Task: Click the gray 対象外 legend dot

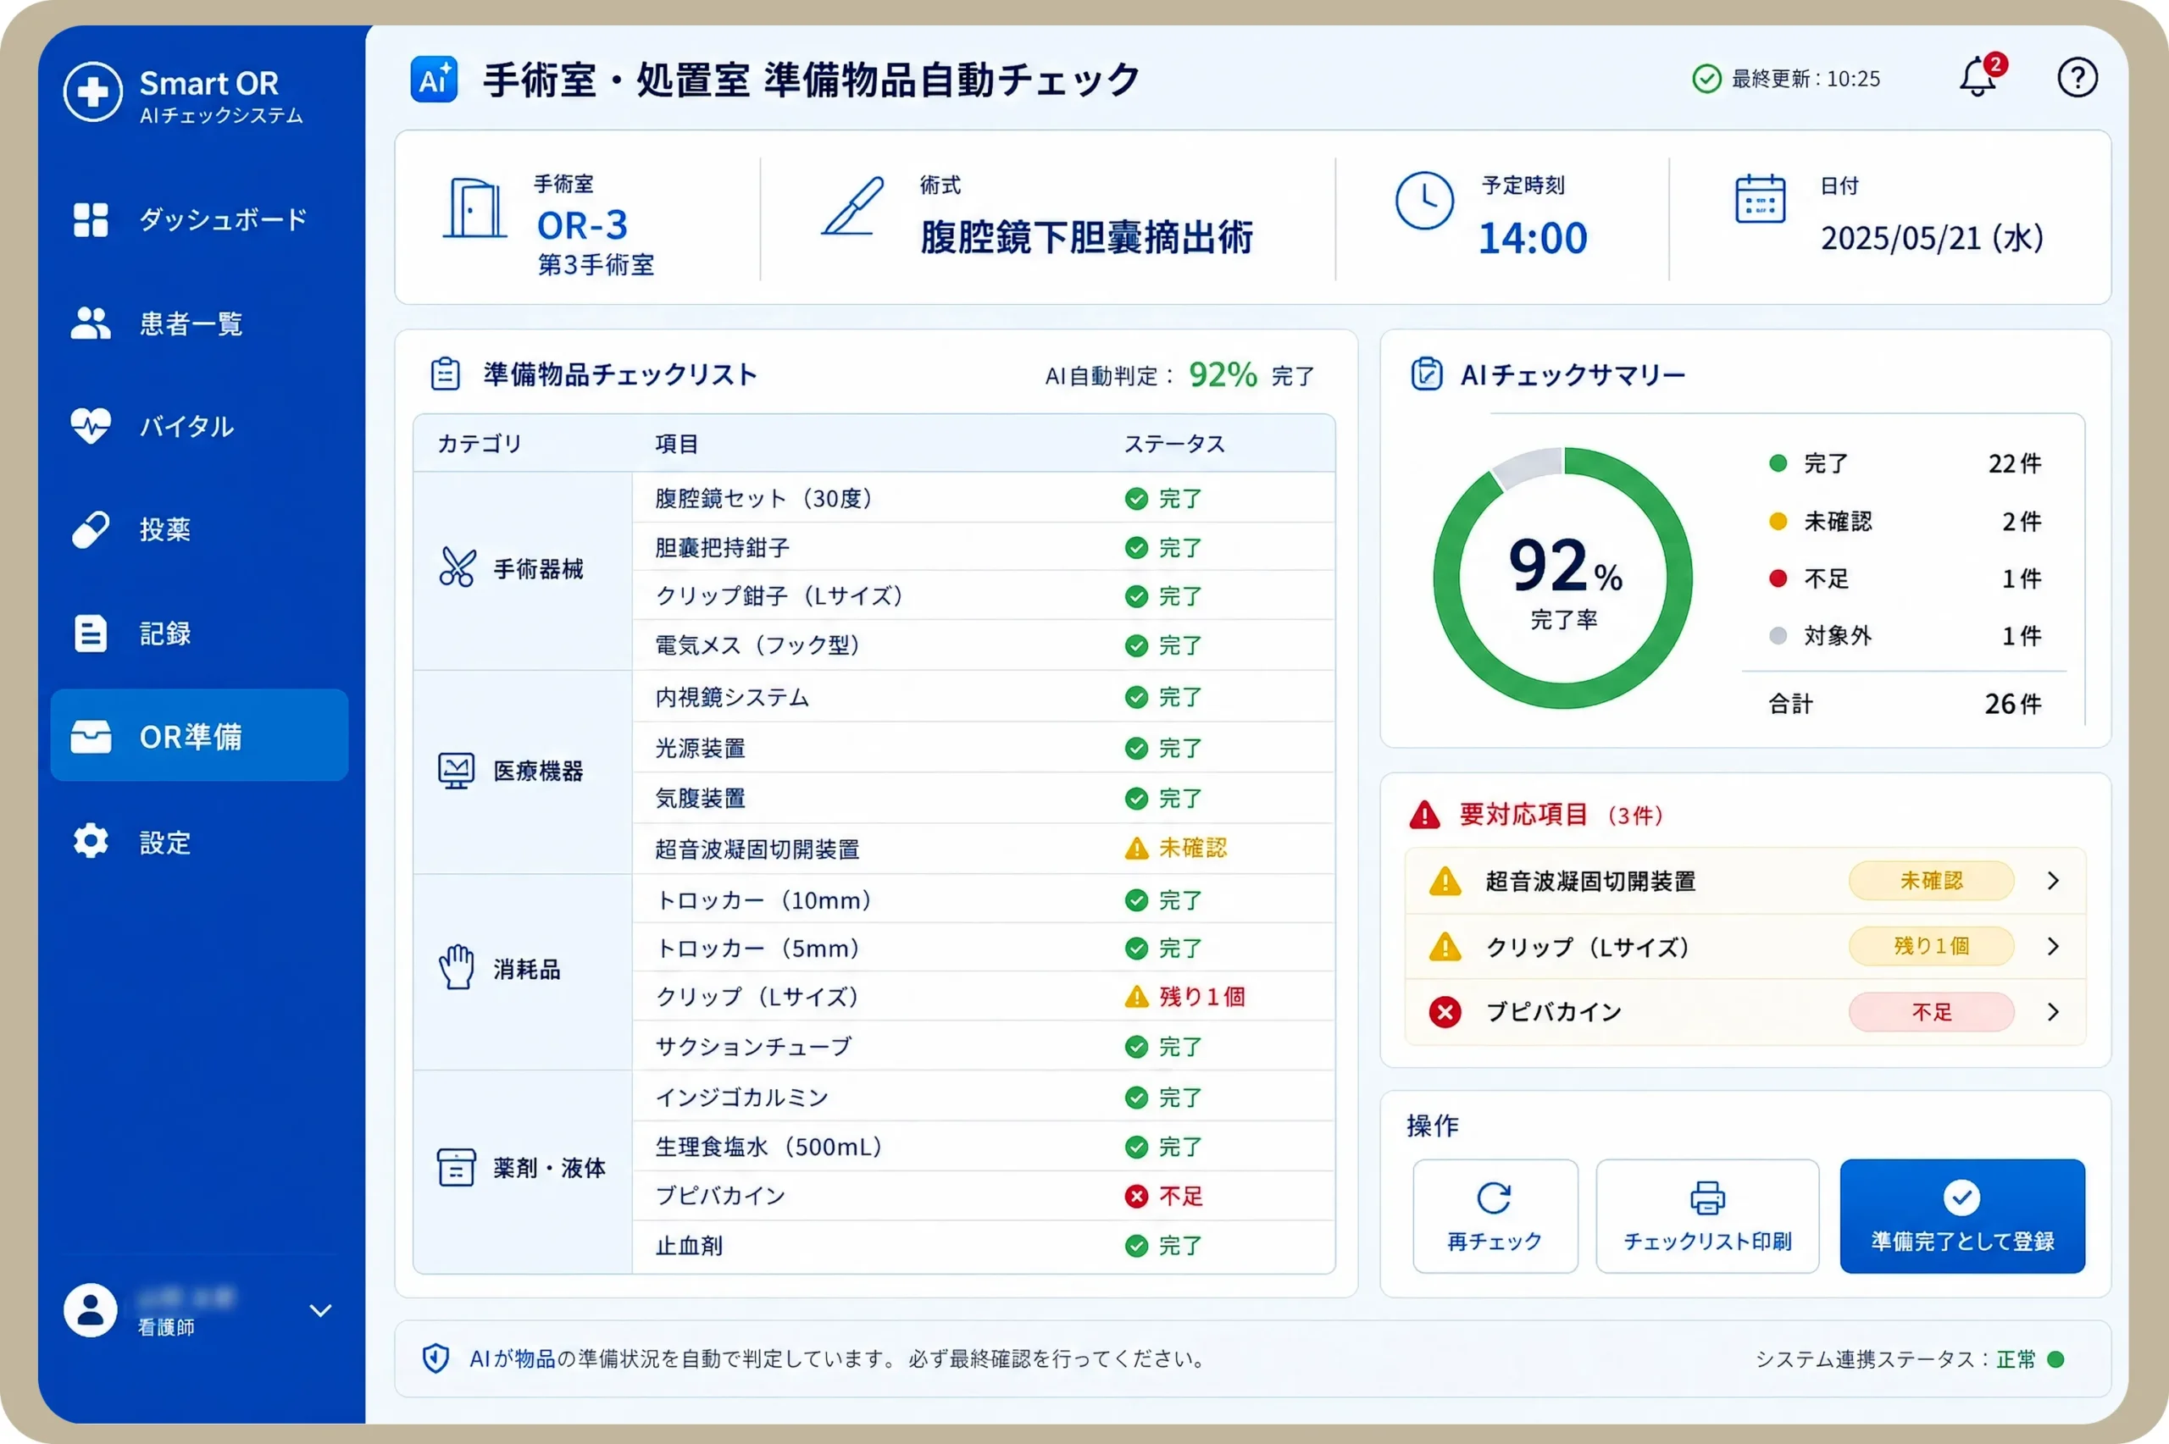Action: 1778,635
